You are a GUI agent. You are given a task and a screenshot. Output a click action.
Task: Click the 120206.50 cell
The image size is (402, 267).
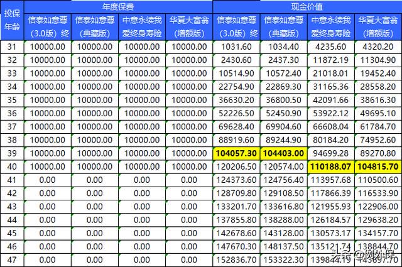(x=236, y=166)
